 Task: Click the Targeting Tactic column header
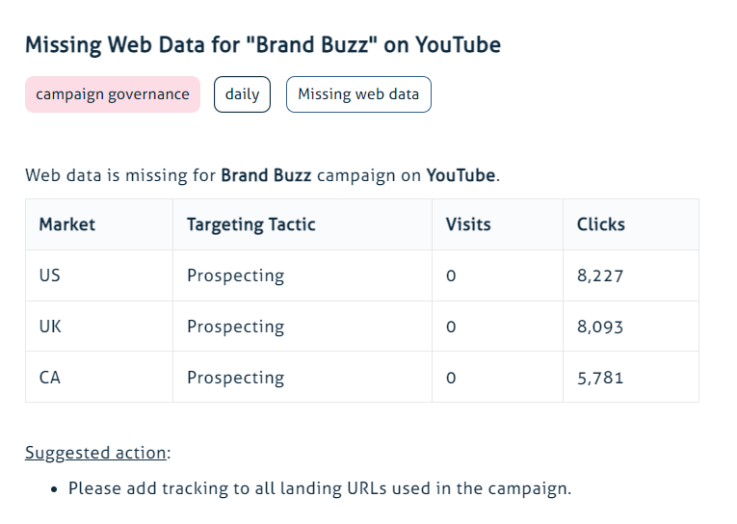click(251, 224)
